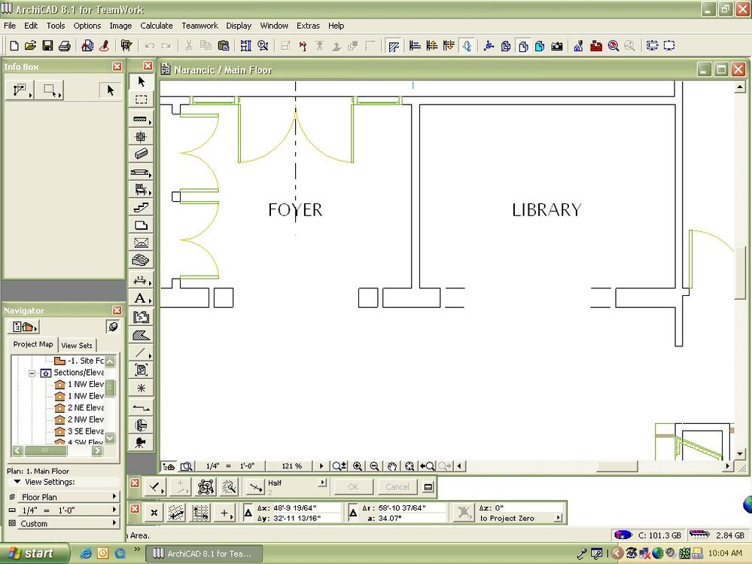Select the Arrow tool in the toolbox
This screenshot has width=752, height=564.
141,81
